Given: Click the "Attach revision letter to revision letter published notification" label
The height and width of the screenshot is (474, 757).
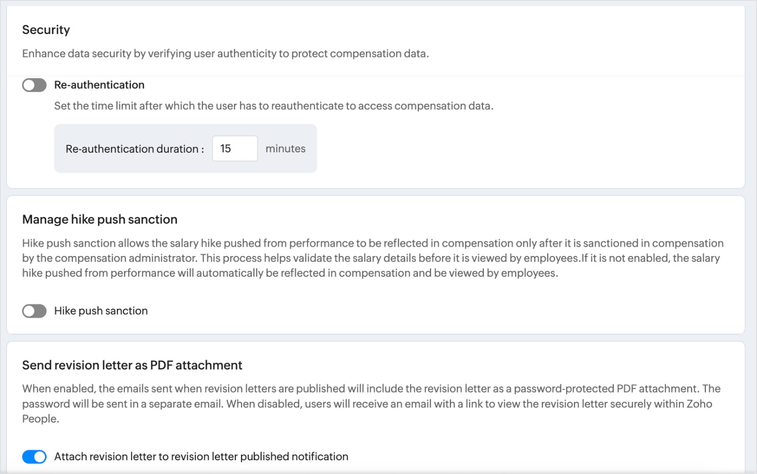Looking at the screenshot, I should pos(201,457).
